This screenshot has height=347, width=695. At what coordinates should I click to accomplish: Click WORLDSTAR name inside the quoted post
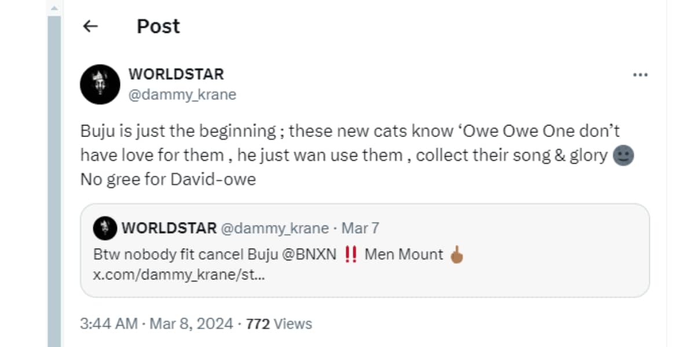click(x=169, y=228)
